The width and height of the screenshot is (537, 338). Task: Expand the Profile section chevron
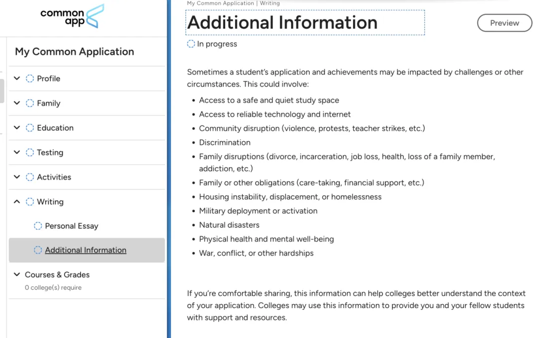click(17, 79)
